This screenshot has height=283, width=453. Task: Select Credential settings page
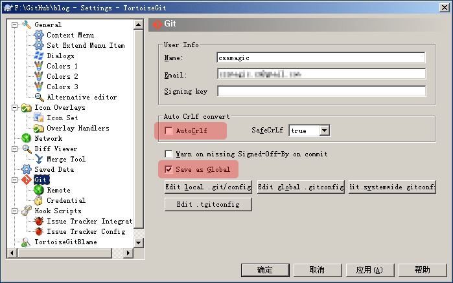coord(66,200)
